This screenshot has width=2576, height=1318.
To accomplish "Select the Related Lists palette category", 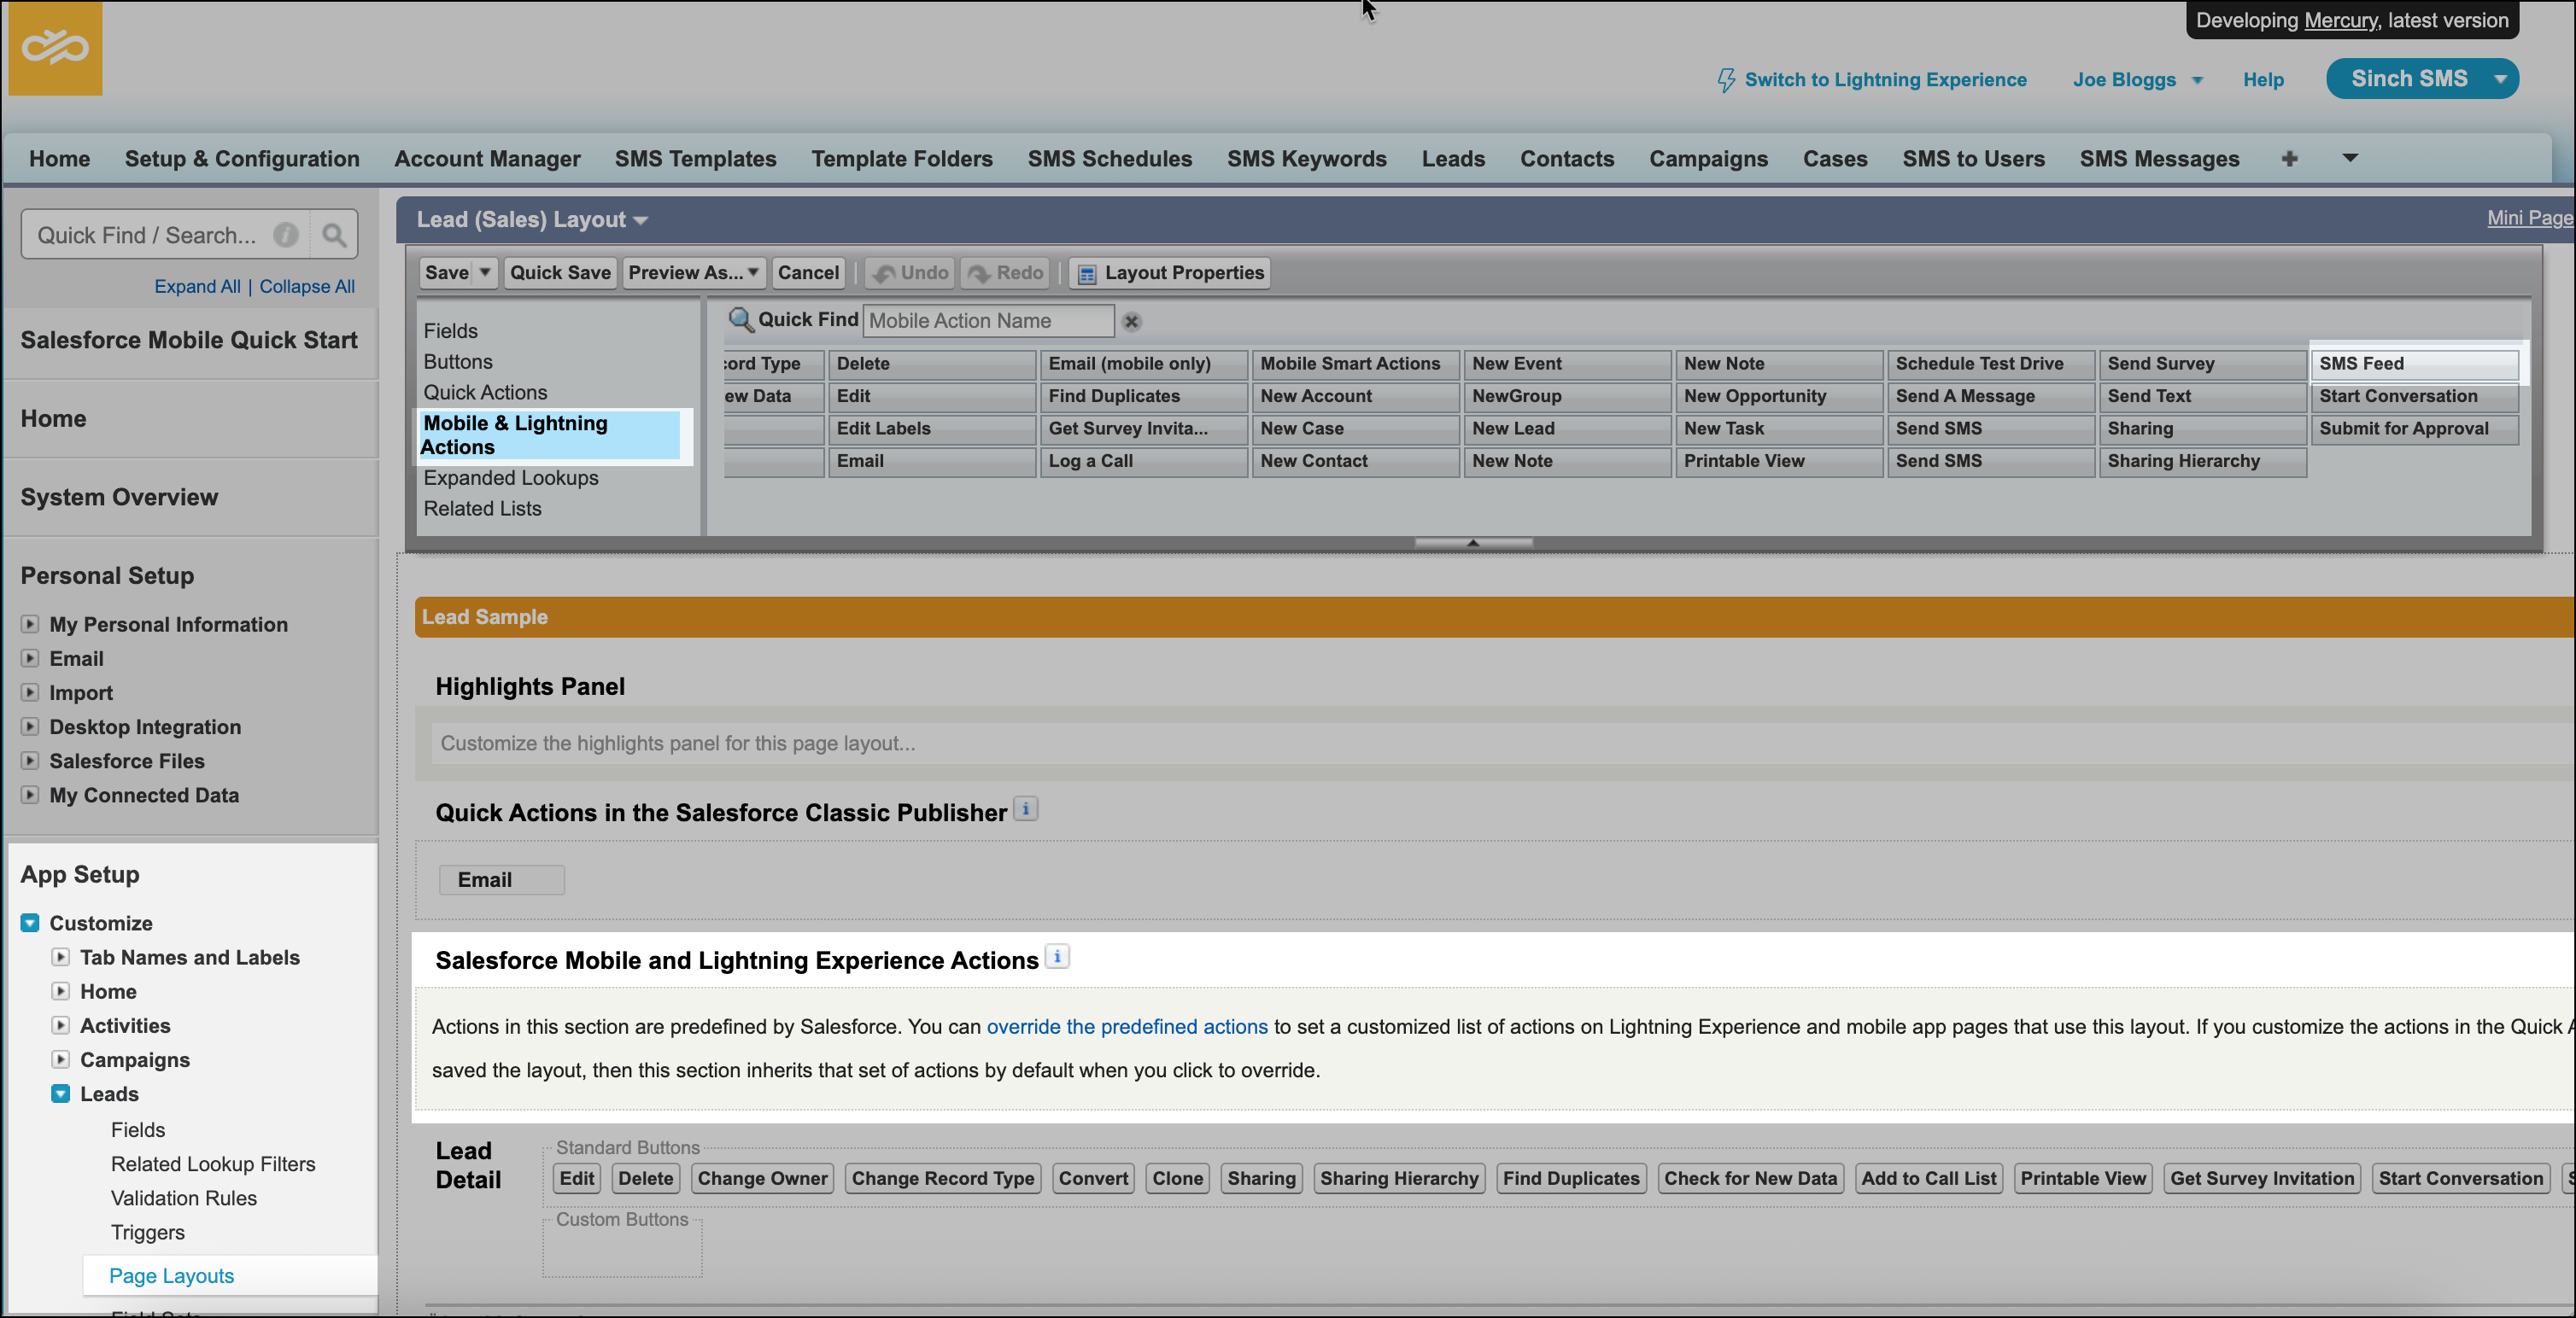I will coord(482,509).
